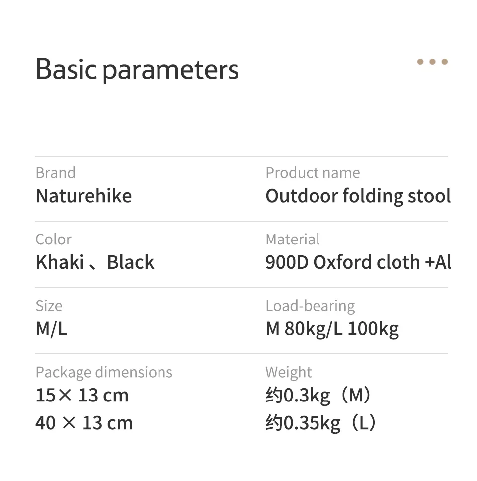
Task: Select the Brand label
Action: point(56,173)
